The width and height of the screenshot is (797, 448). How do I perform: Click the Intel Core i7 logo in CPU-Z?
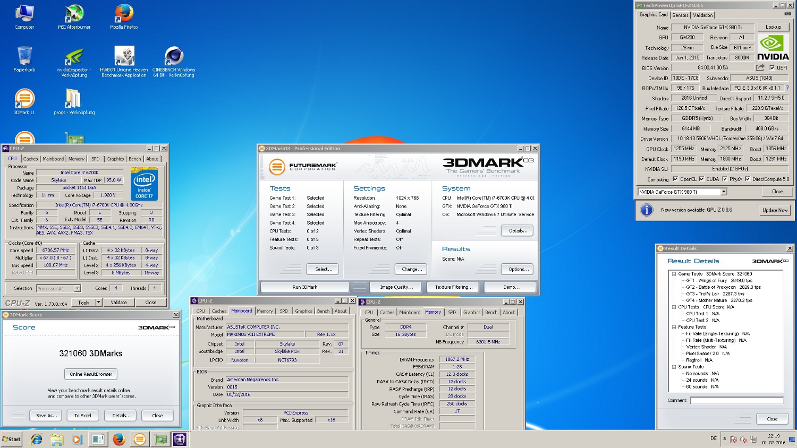point(145,184)
